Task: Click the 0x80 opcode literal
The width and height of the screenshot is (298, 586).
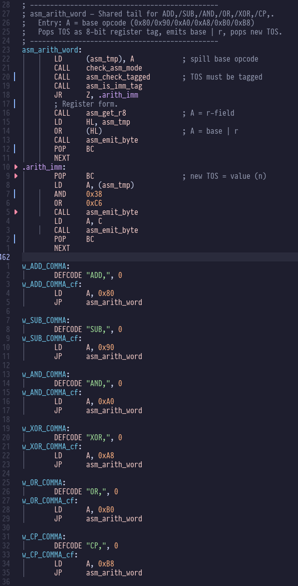Action: click(x=106, y=293)
